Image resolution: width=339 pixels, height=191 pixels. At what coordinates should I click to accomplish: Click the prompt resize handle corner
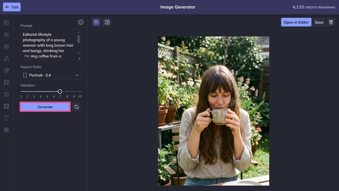(x=79, y=58)
